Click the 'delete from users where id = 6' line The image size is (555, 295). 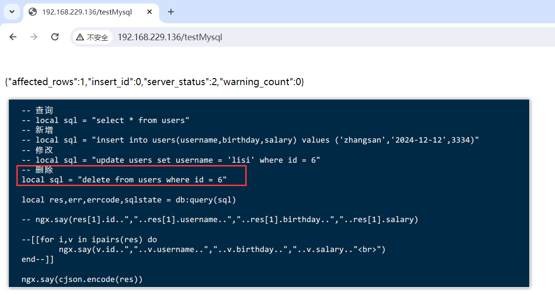click(x=124, y=180)
